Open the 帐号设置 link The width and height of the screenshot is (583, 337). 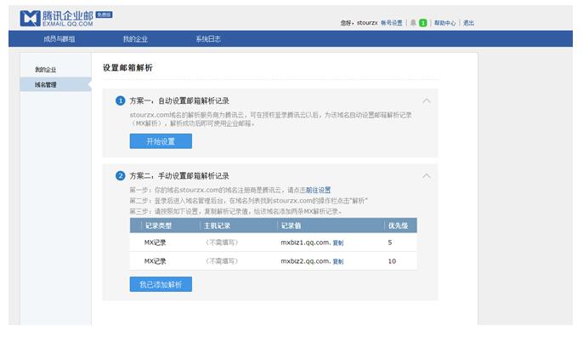(392, 23)
